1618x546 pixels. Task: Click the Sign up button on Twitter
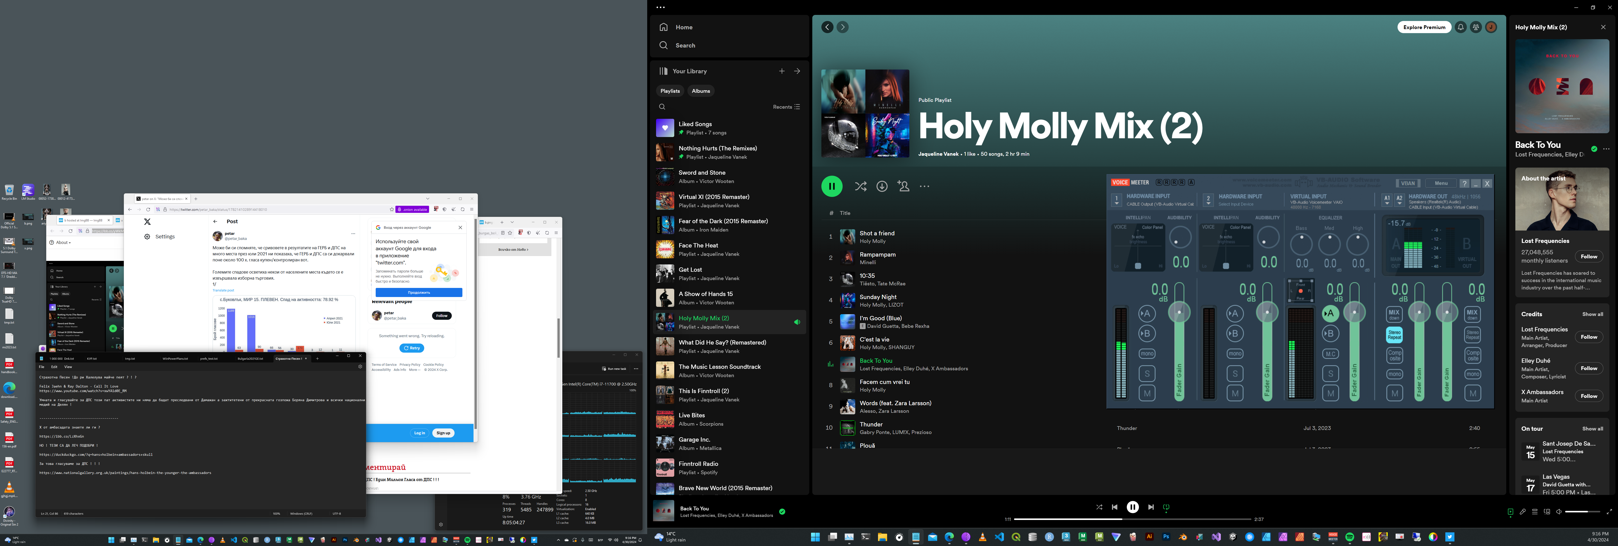[443, 433]
